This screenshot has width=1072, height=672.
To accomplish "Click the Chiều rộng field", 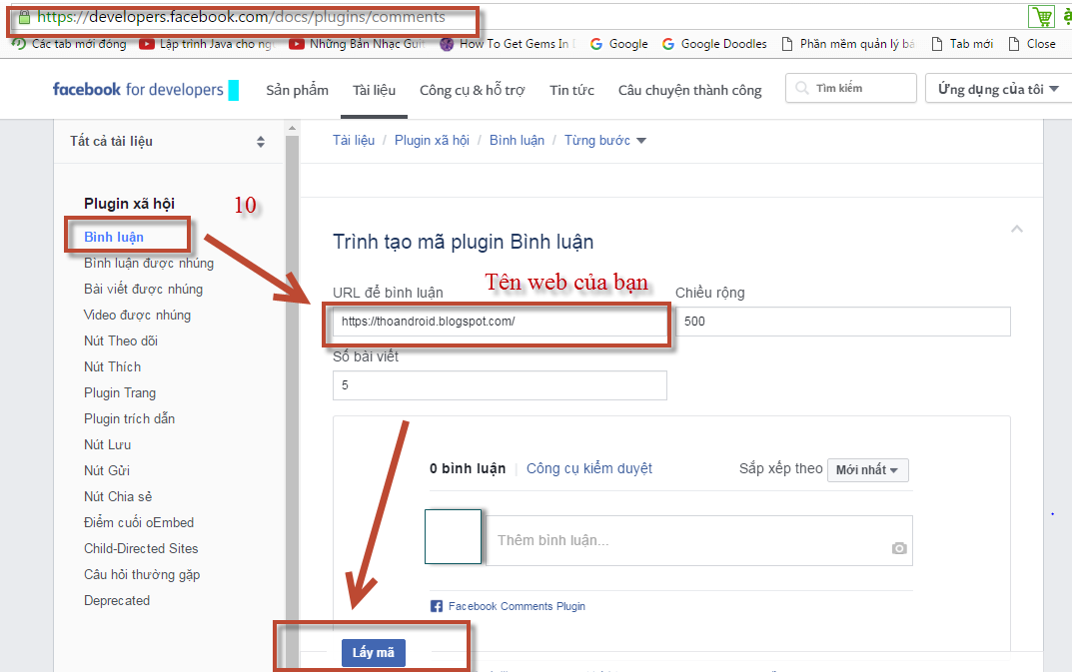I will 843,322.
